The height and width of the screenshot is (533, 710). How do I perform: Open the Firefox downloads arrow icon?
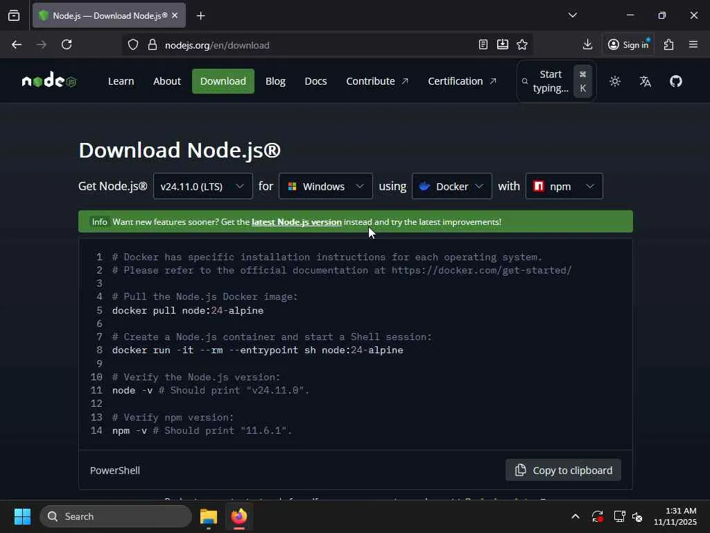[x=588, y=44]
